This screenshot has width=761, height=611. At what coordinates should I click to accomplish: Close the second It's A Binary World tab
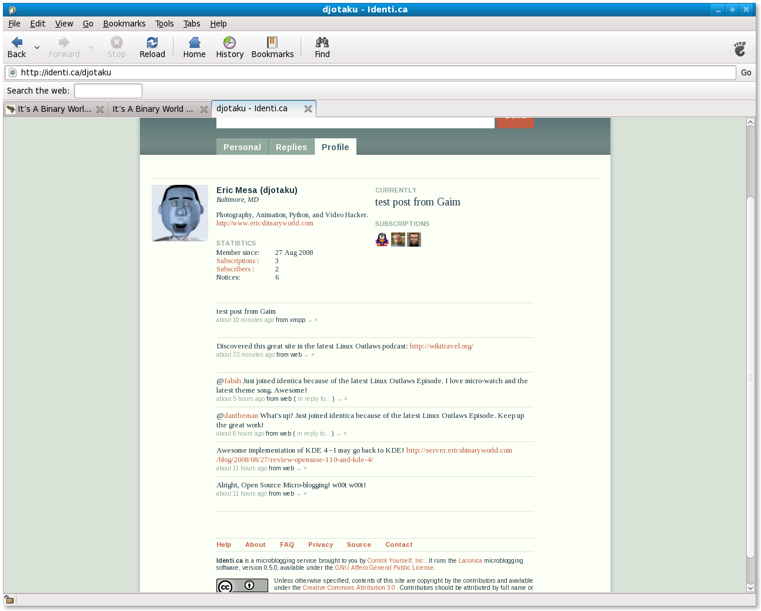(x=204, y=109)
